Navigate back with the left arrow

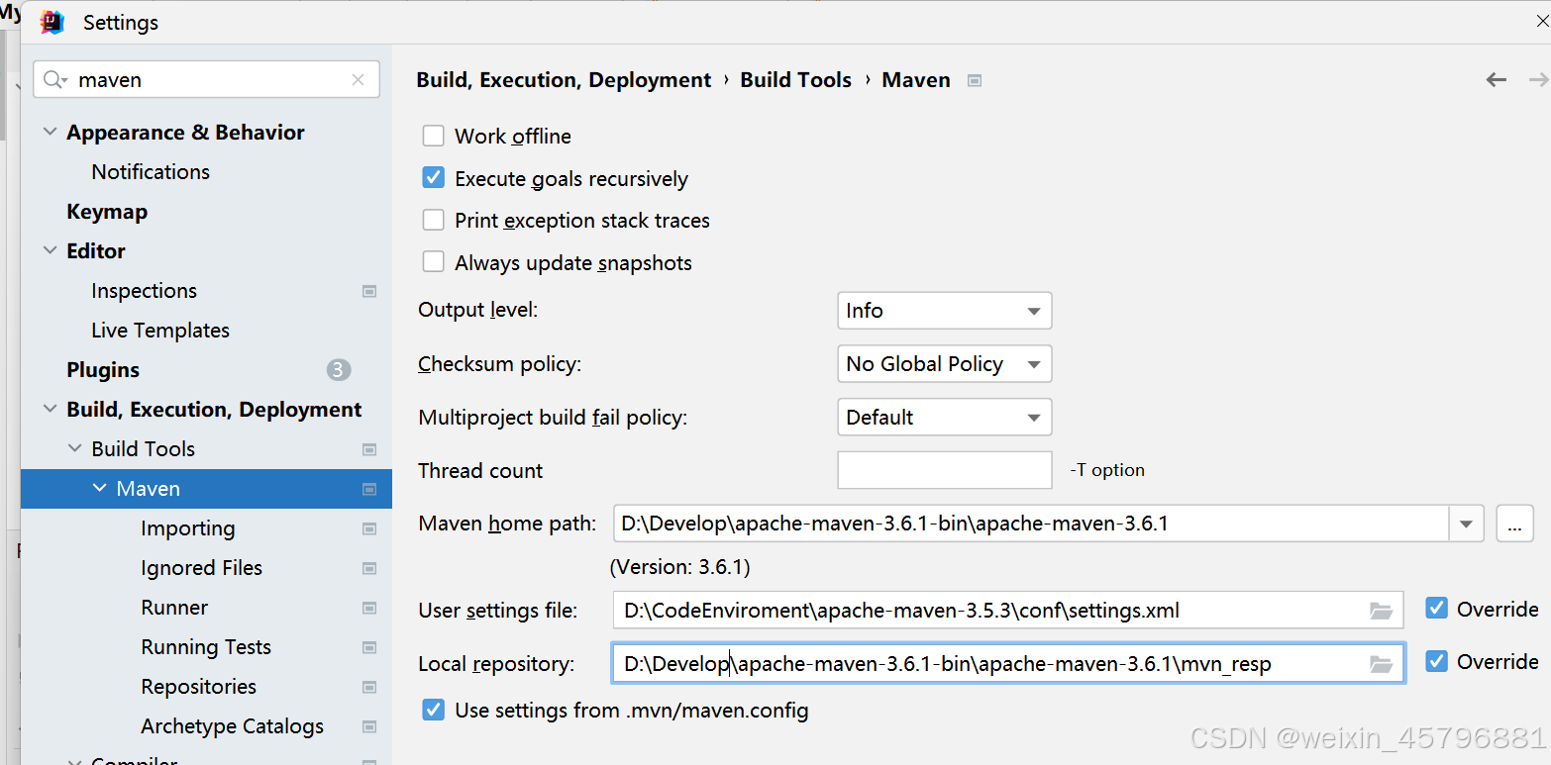tap(1497, 80)
